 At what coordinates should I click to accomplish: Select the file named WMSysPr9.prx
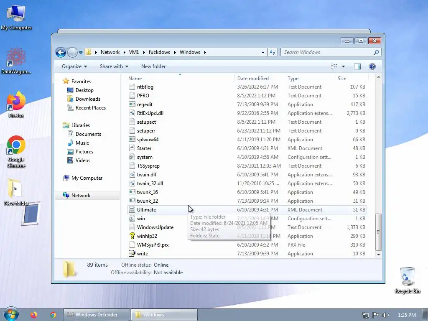point(153,245)
